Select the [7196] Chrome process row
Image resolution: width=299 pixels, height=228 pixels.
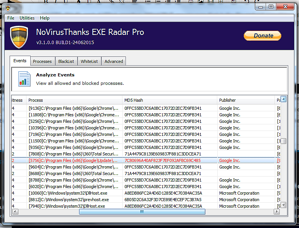pos(146,134)
